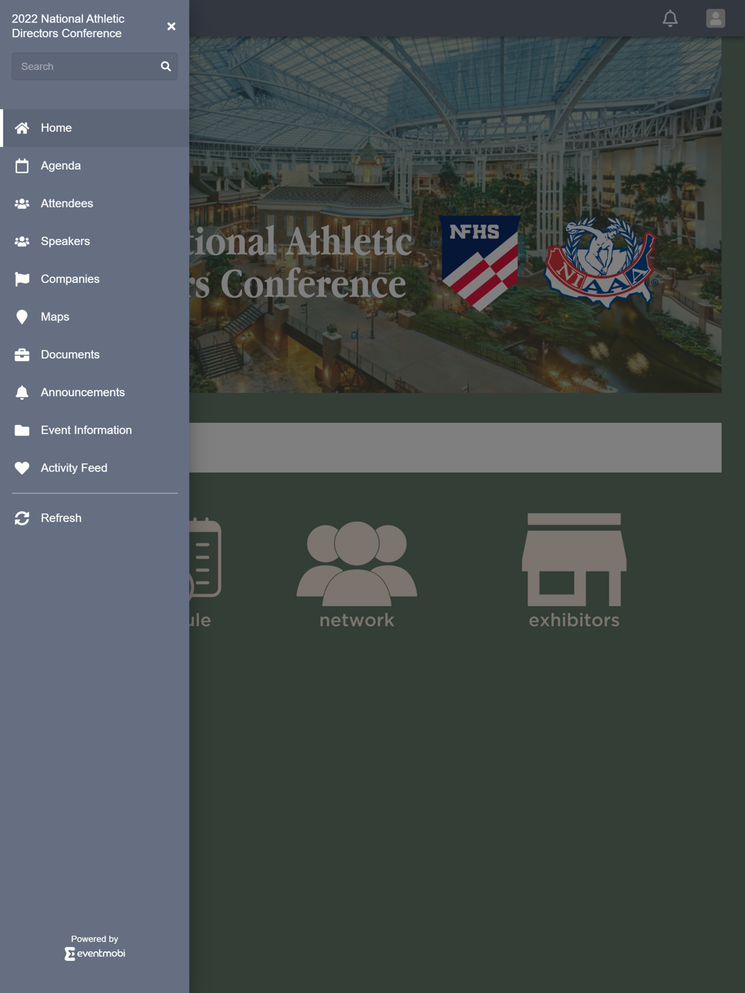745x993 pixels.
Task: Go to Attendees in the sidebar
Action: (95, 203)
